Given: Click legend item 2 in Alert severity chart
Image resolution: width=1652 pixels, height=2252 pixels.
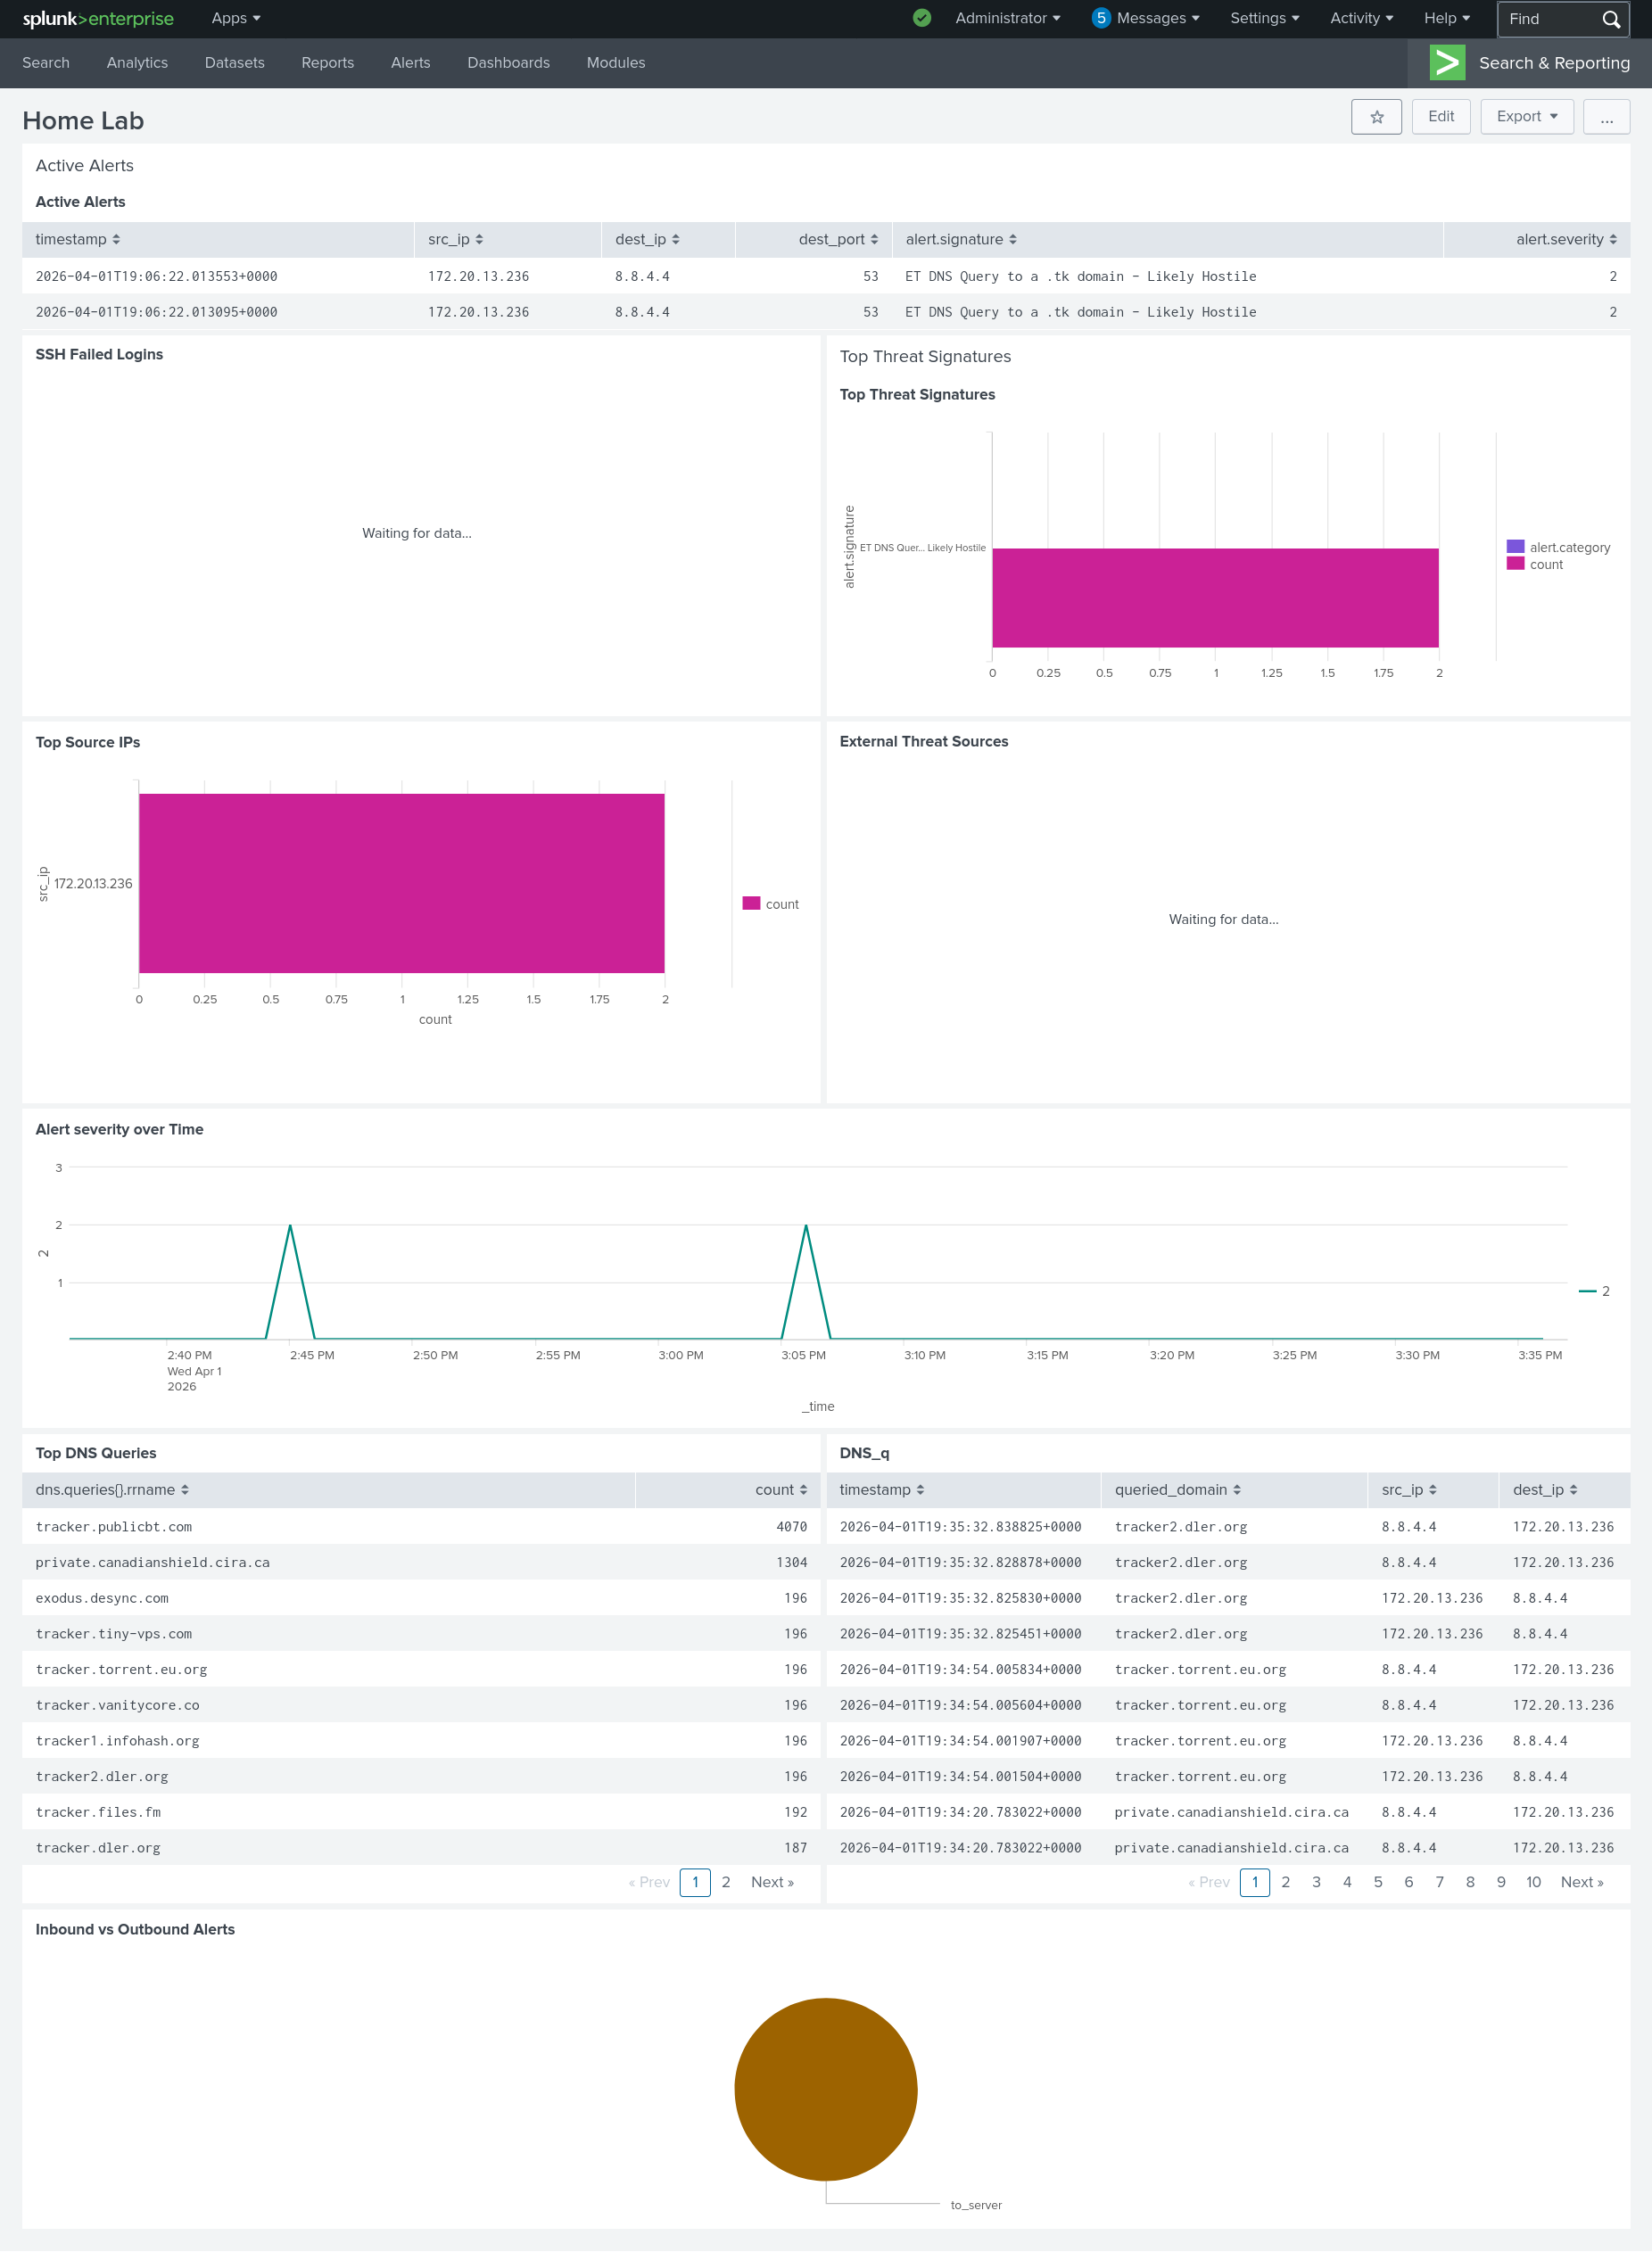Looking at the screenshot, I should pos(1595,1291).
